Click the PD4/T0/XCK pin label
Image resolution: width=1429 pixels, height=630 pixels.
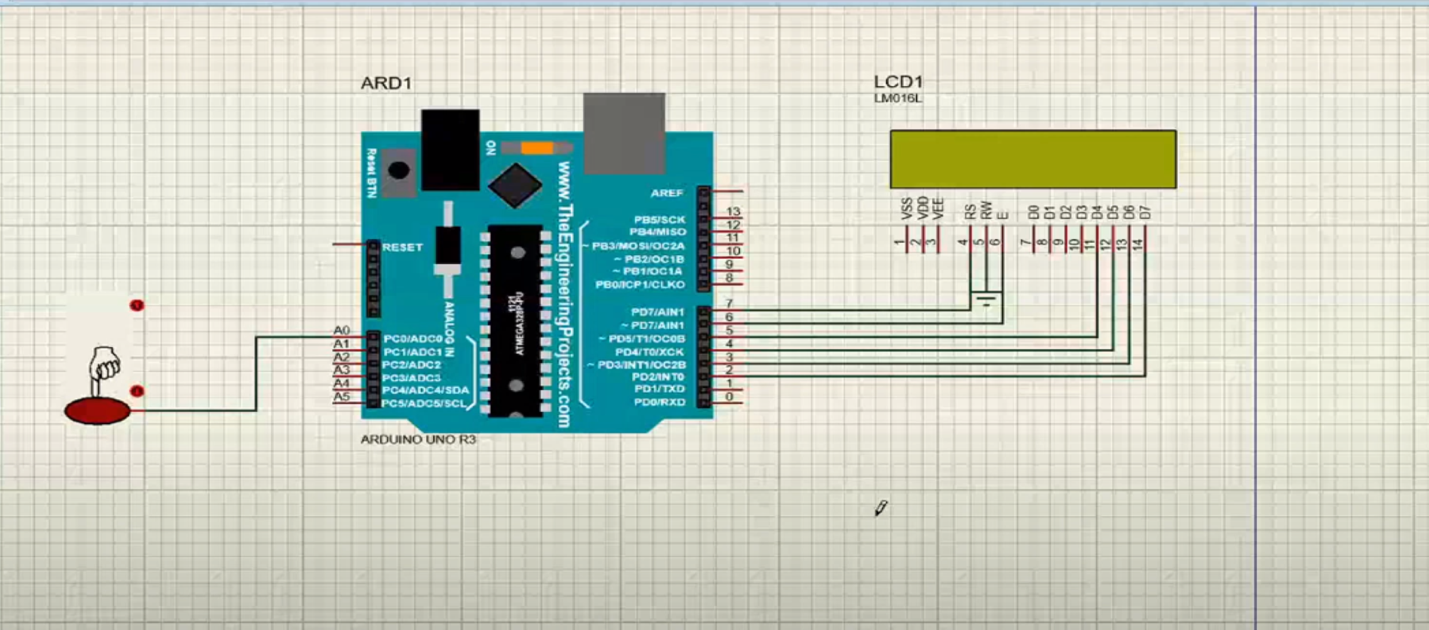[650, 352]
